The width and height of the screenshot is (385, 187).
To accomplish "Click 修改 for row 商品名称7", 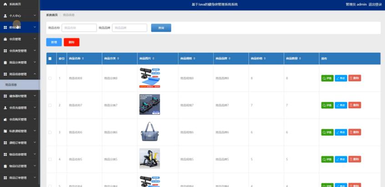I will click(x=341, y=105).
